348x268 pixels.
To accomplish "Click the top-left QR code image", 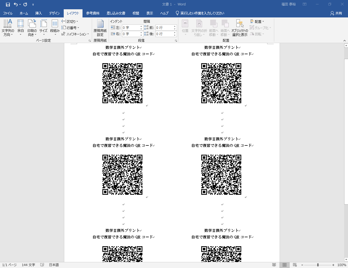I will tap(123, 83).
